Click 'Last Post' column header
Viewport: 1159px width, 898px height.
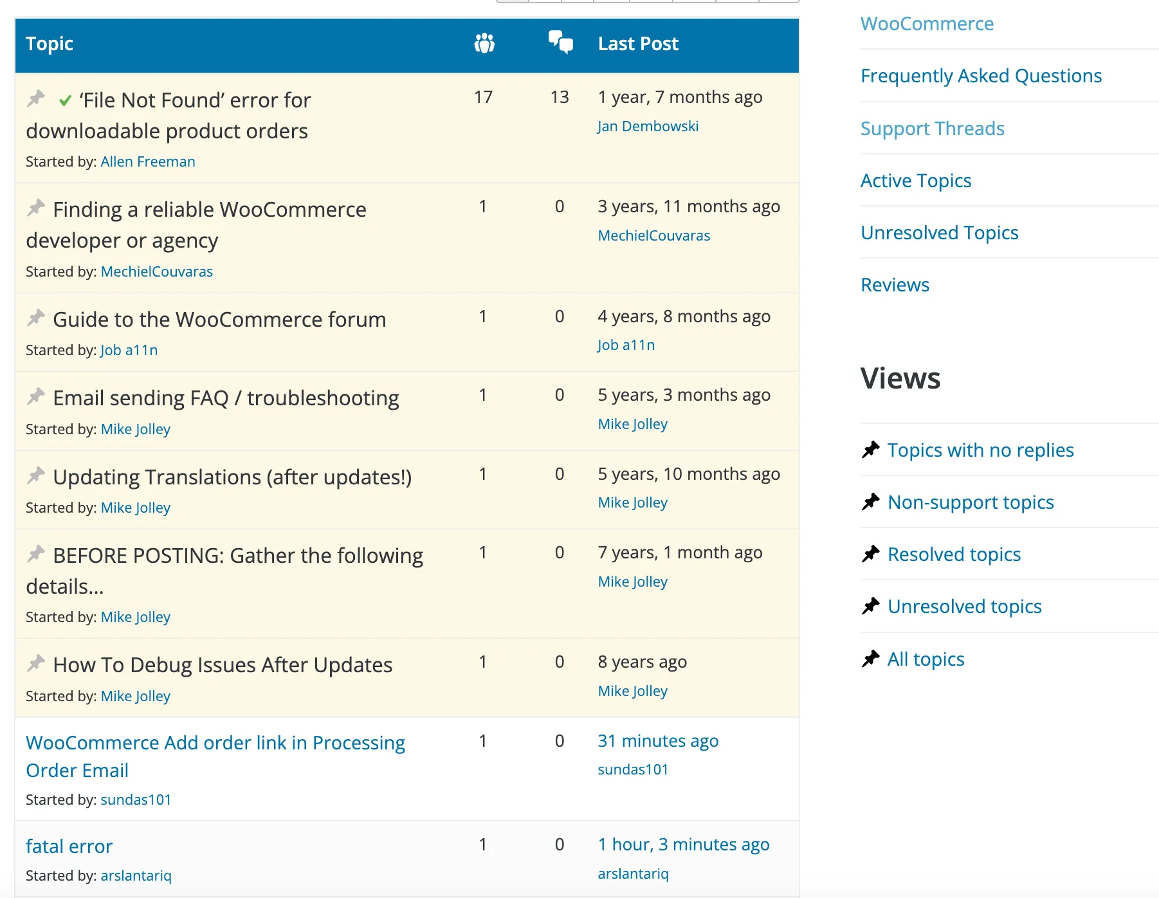[638, 44]
